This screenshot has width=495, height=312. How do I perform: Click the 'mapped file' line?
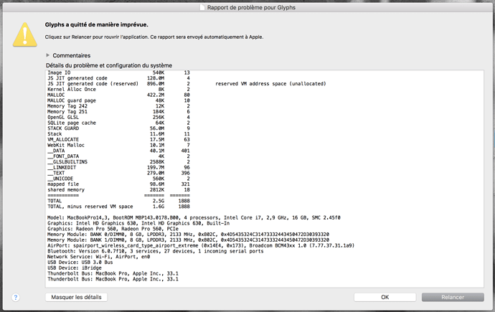pos(118,184)
